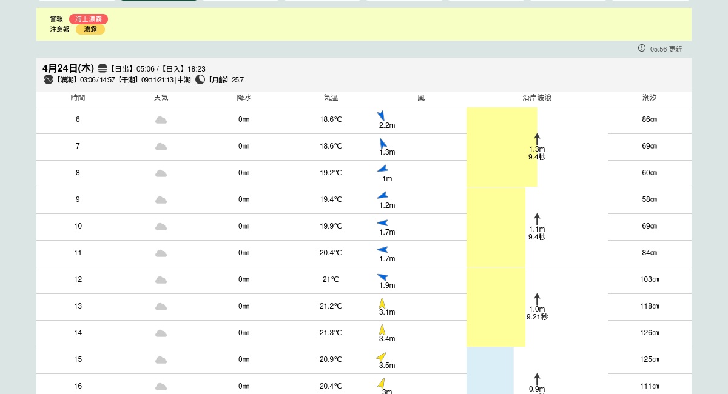
Task: Click the wave direction arrow above 1.0m
Action: tap(537, 299)
